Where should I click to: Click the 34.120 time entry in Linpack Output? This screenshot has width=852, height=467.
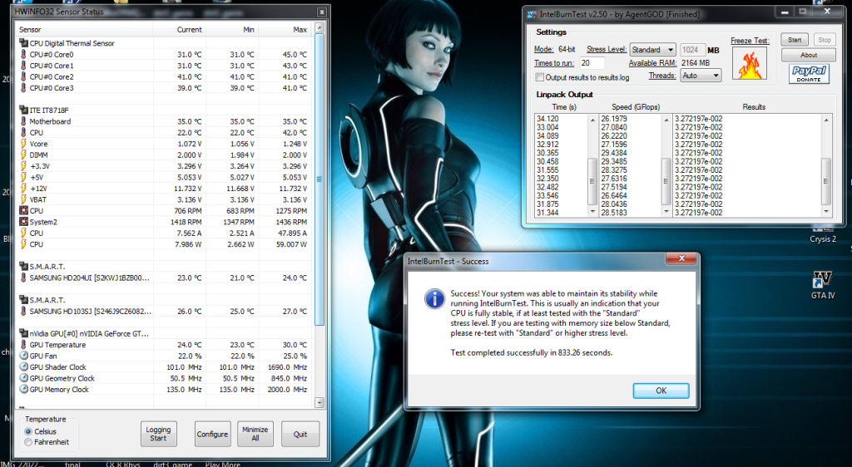click(x=547, y=118)
